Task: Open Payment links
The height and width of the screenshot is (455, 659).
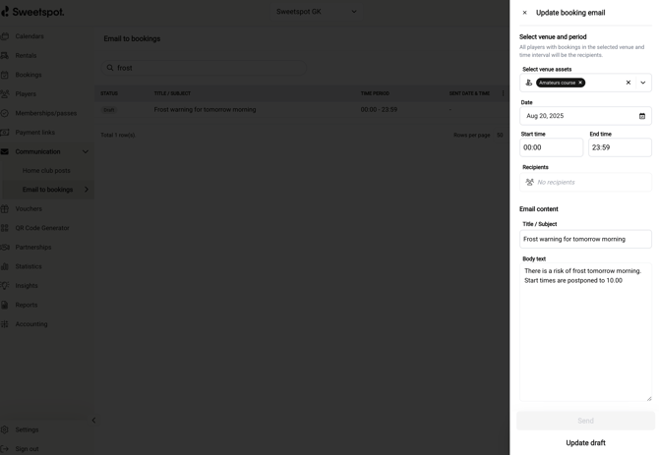Action: click(34, 133)
